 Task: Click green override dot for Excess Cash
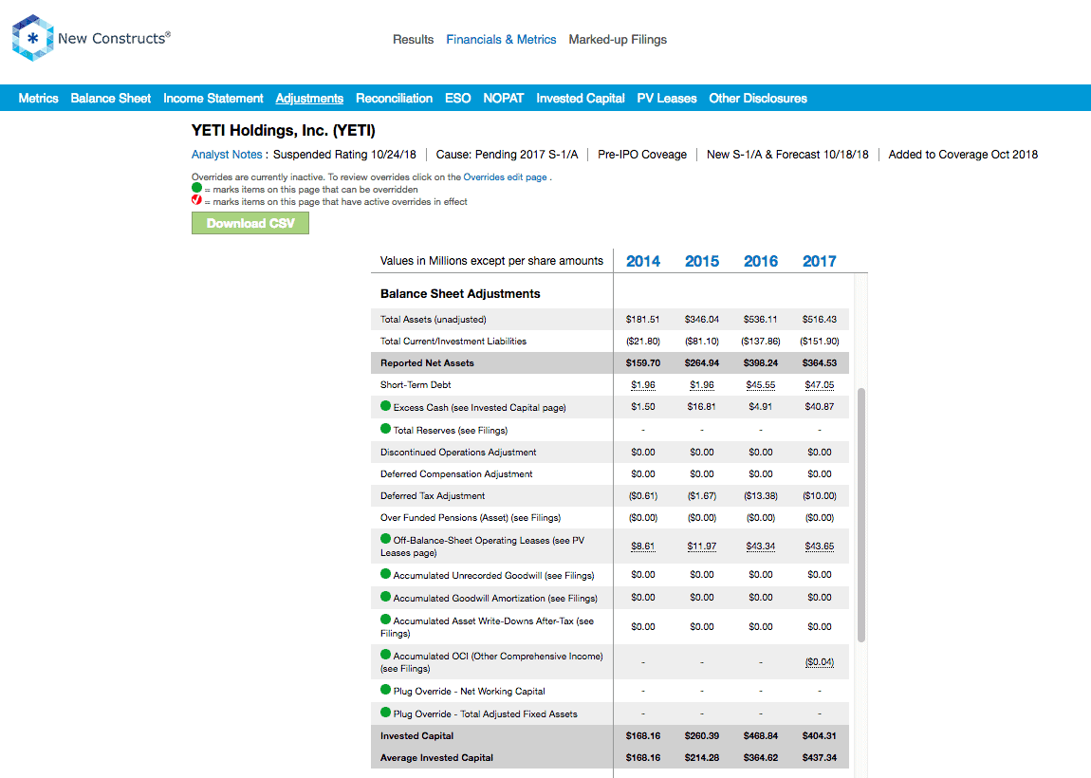coord(385,406)
